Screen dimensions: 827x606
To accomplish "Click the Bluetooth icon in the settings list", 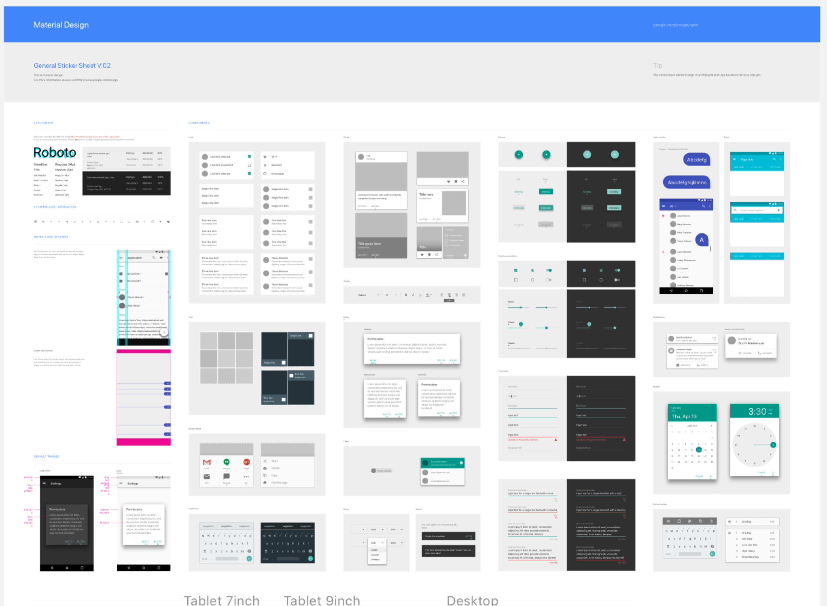I will tap(265, 165).
